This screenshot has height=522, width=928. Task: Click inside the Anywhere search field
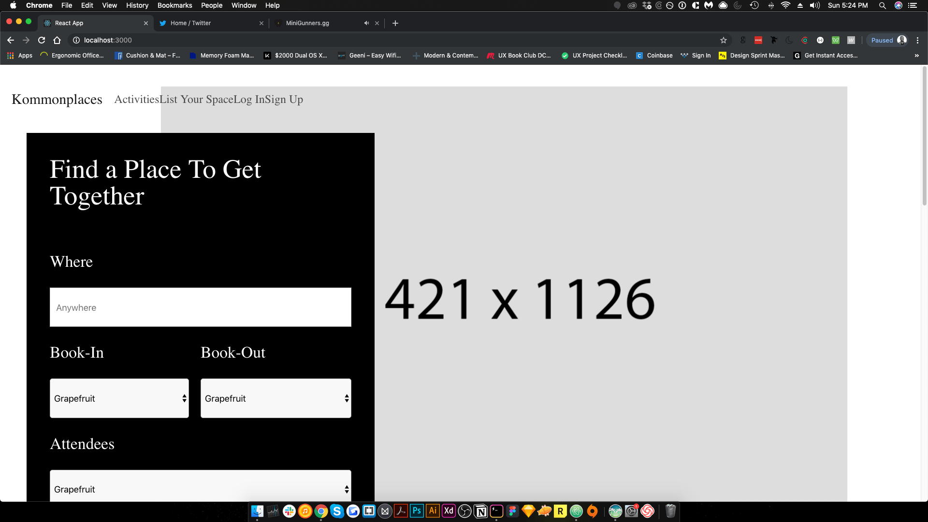point(200,307)
